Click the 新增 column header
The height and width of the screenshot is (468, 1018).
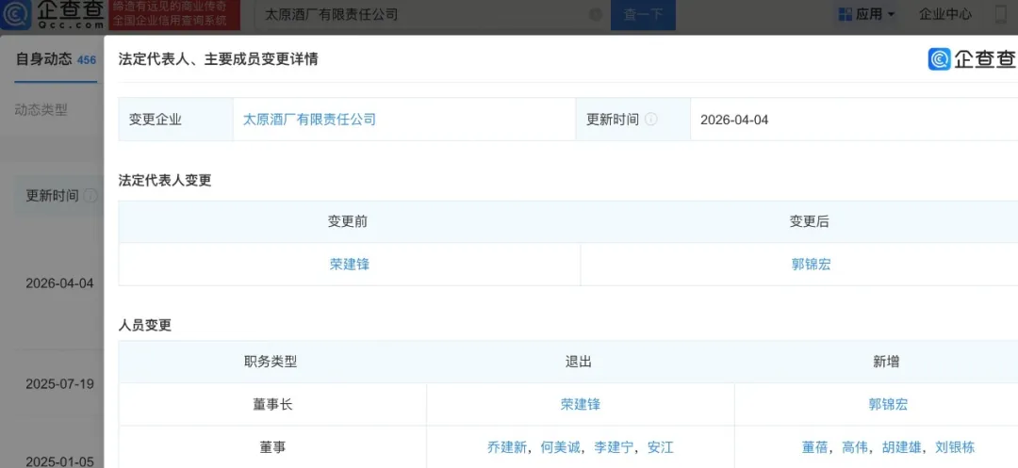tap(886, 362)
